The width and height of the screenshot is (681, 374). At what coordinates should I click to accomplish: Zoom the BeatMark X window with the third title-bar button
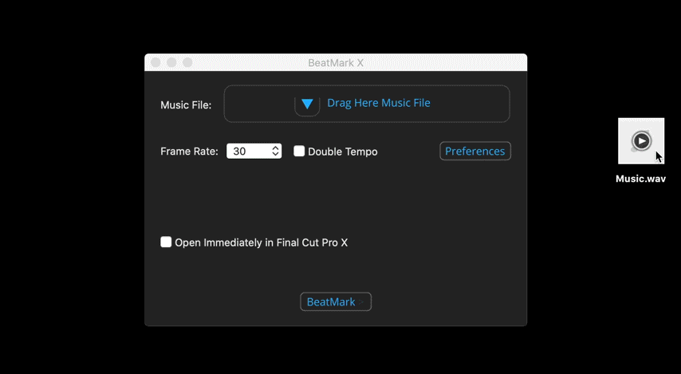point(187,62)
